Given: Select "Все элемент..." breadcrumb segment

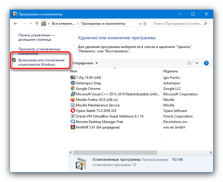Looking at the screenshot, I should [x=63, y=24].
